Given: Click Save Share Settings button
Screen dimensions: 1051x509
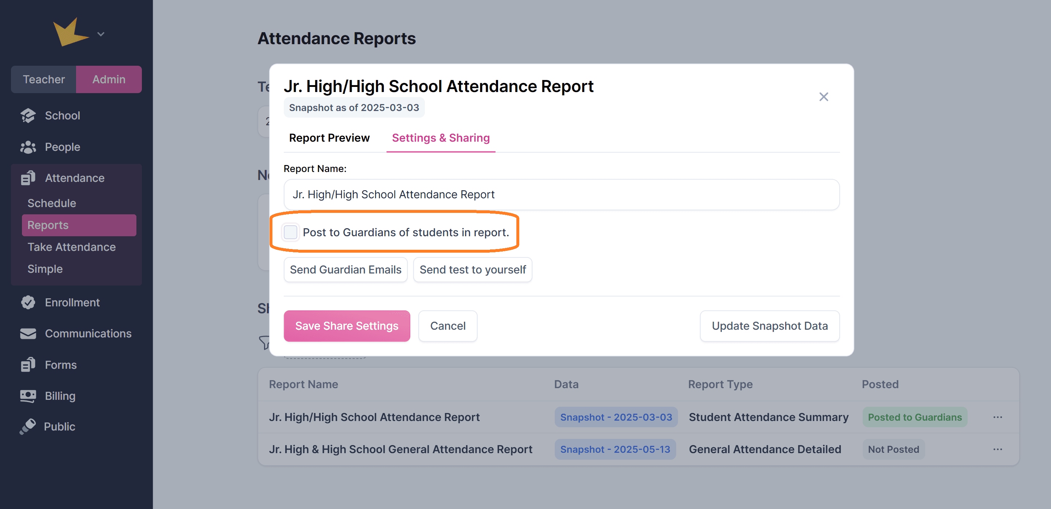Looking at the screenshot, I should click(347, 326).
